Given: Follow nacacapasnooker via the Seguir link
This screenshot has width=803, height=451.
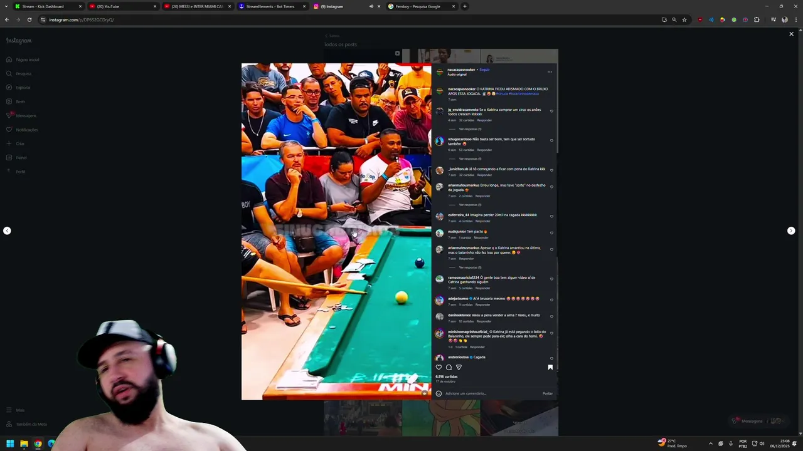Looking at the screenshot, I should point(484,70).
